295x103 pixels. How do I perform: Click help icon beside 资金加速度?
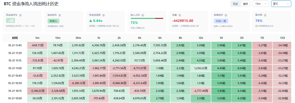103,15
